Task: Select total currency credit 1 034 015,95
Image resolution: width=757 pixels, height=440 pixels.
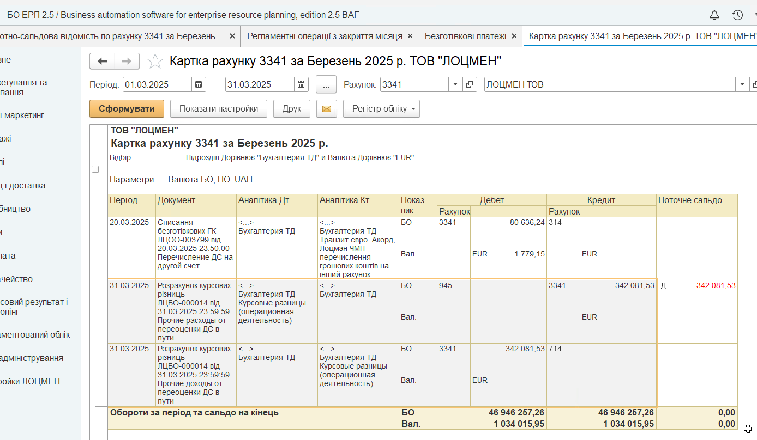Action: click(x=629, y=424)
